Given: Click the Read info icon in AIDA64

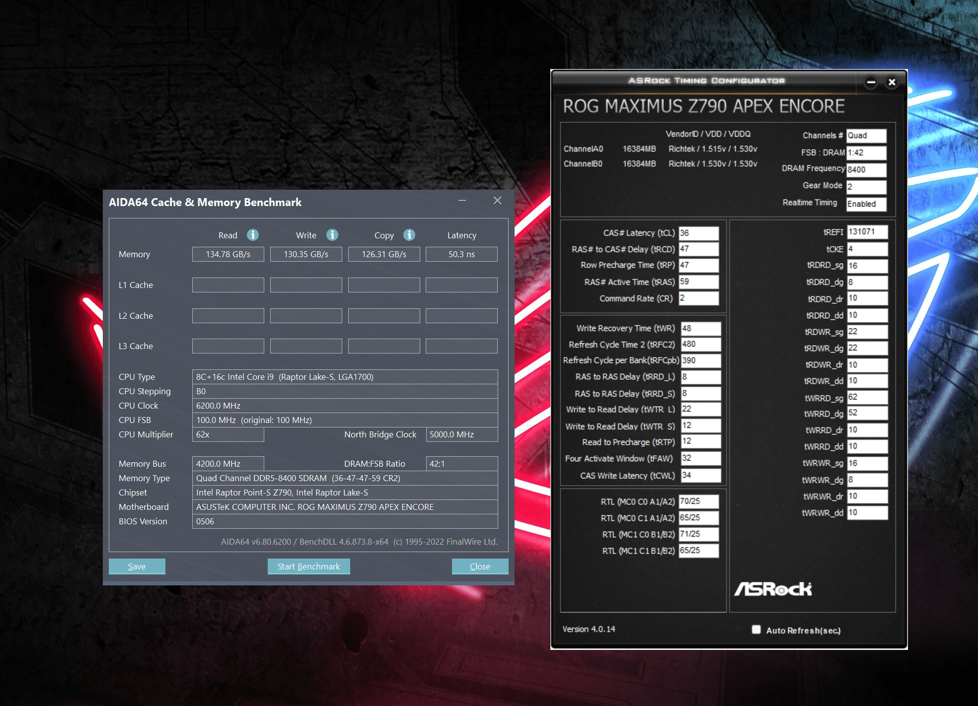Looking at the screenshot, I should click(x=253, y=235).
